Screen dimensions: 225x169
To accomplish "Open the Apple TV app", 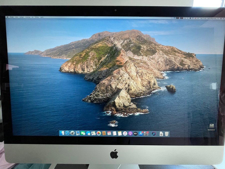I will tap(135, 134).
